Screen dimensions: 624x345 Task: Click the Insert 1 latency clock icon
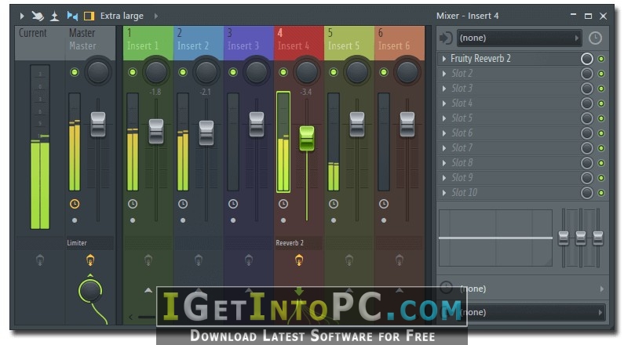(x=133, y=204)
